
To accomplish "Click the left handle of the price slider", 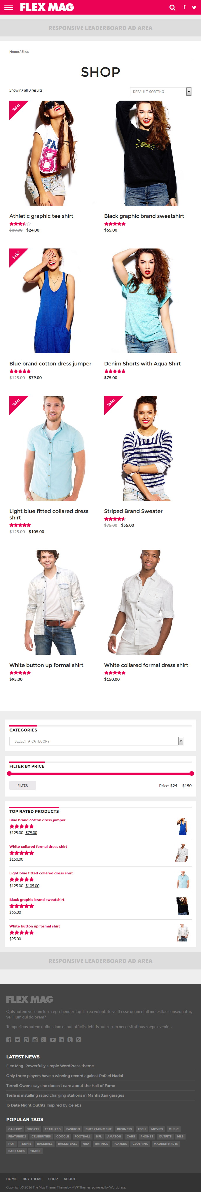I will coord(9,773).
